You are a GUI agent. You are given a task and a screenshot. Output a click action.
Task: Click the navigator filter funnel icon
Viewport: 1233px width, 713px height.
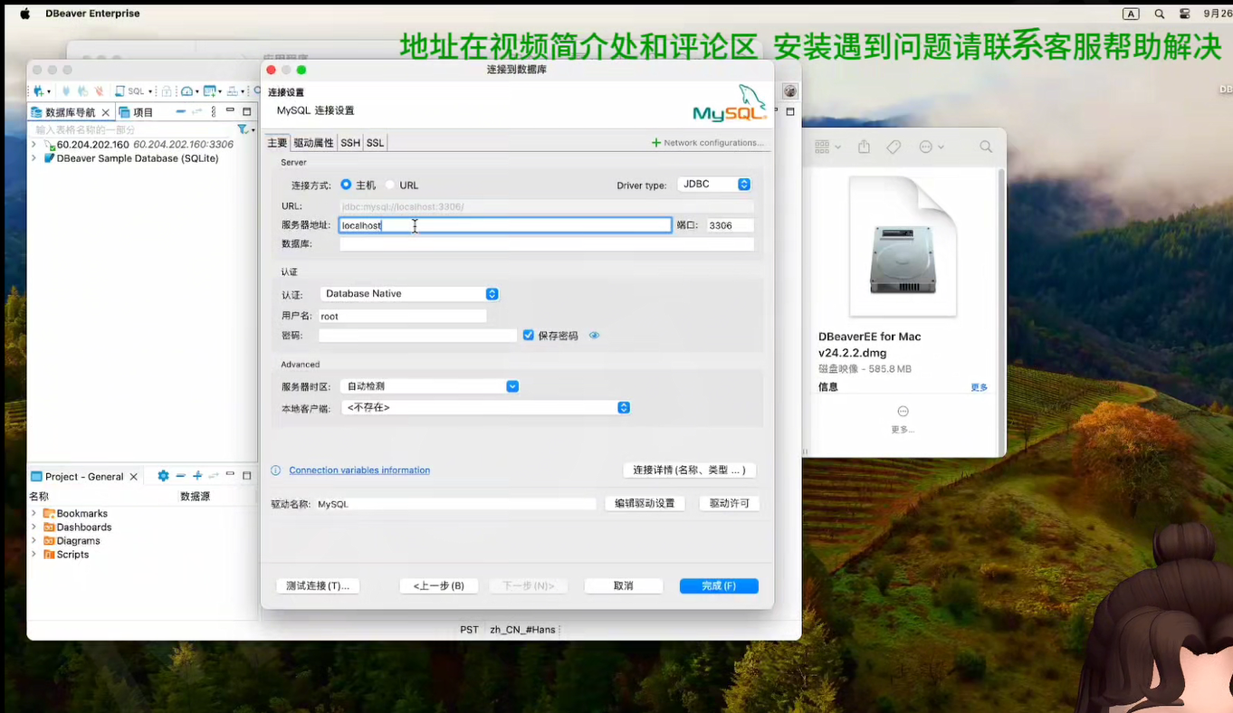[243, 129]
